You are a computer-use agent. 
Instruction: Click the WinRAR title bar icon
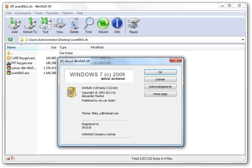pos(7,7)
